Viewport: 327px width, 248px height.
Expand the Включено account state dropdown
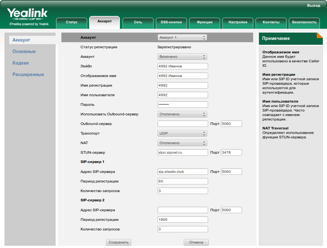coord(182,57)
